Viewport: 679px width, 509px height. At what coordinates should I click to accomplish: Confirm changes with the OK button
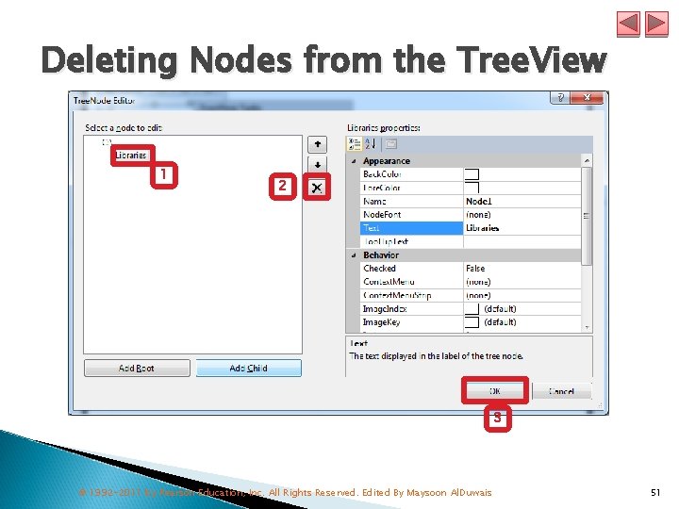[x=494, y=390]
